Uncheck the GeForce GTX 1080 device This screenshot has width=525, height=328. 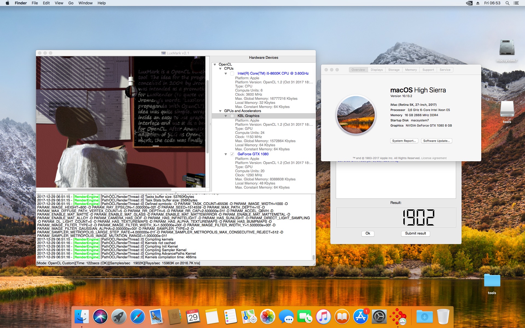point(232,154)
